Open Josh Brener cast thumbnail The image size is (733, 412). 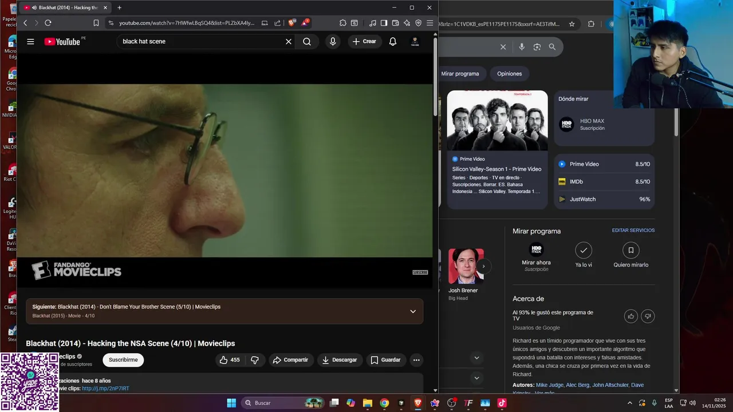[466, 266]
